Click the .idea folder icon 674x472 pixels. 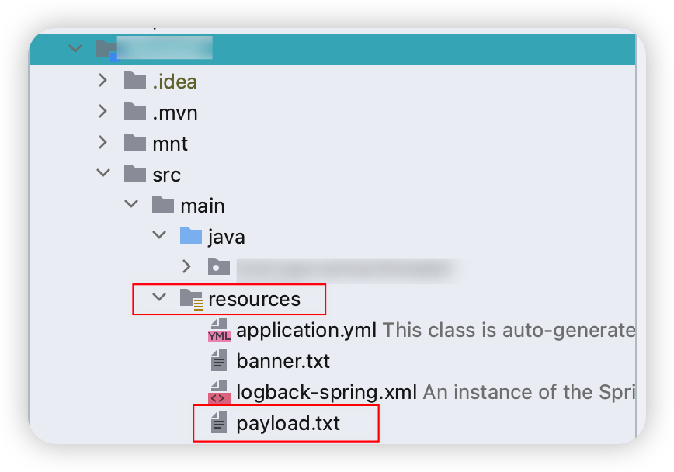135,81
